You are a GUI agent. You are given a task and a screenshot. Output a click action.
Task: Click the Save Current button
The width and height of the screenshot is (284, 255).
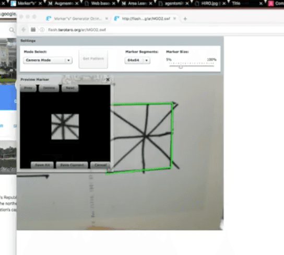(72, 165)
